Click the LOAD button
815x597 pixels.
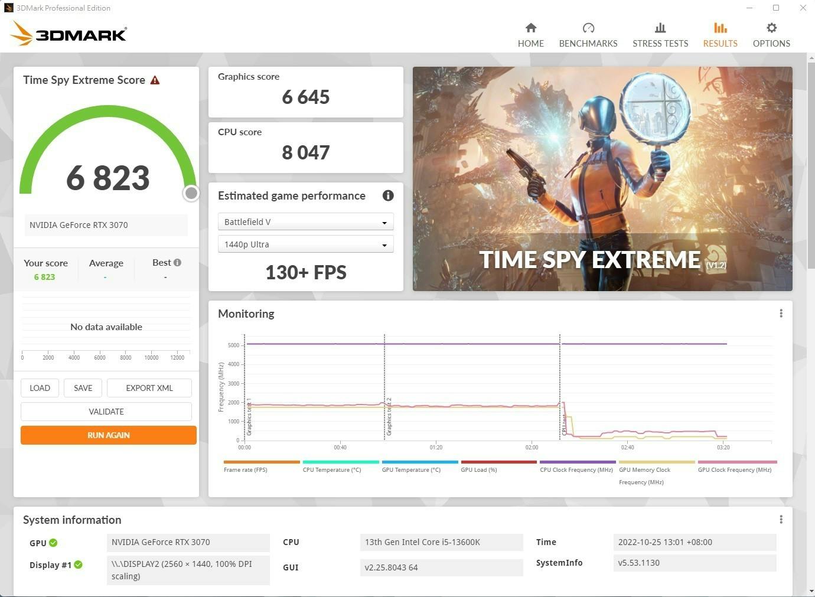(x=40, y=388)
